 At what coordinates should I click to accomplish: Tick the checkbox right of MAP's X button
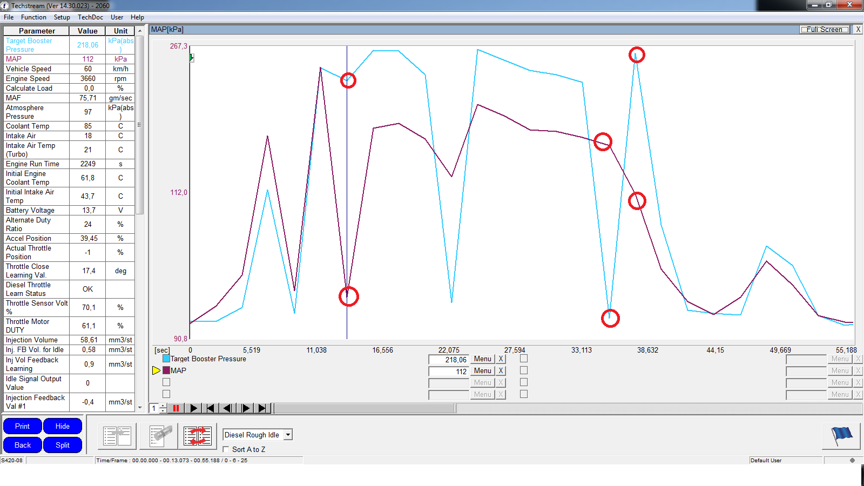point(524,370)
